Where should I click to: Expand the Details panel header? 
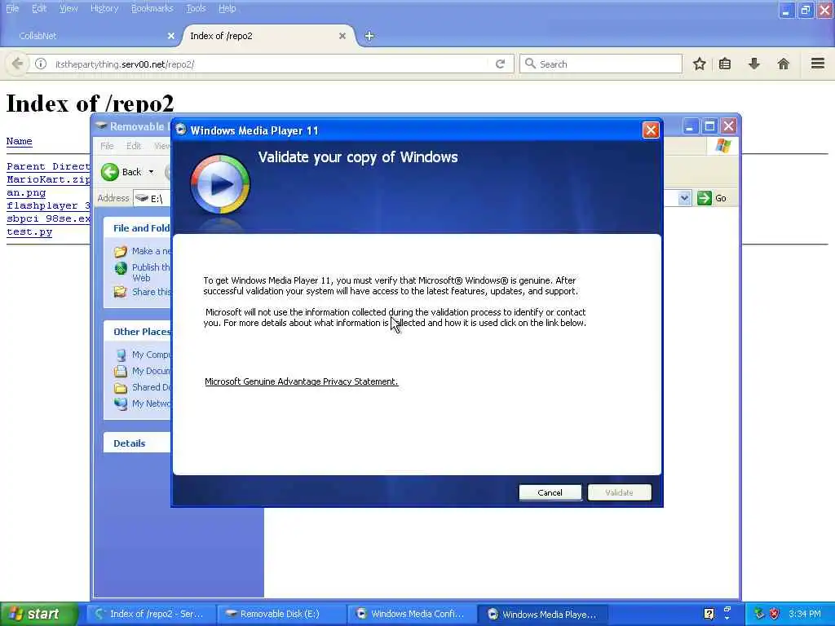(x=137, y=443)
